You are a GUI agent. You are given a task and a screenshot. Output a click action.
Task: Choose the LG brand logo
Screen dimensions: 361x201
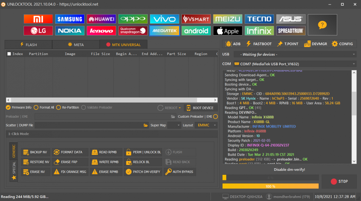38,30
